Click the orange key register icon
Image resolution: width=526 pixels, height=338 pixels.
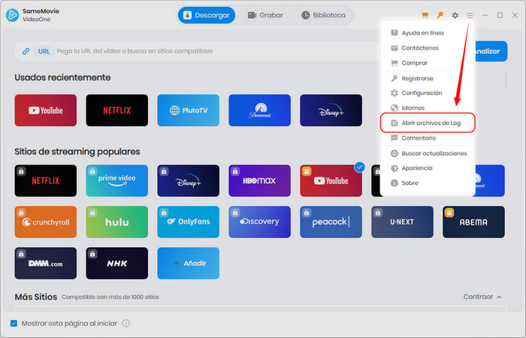click(440, 15)
